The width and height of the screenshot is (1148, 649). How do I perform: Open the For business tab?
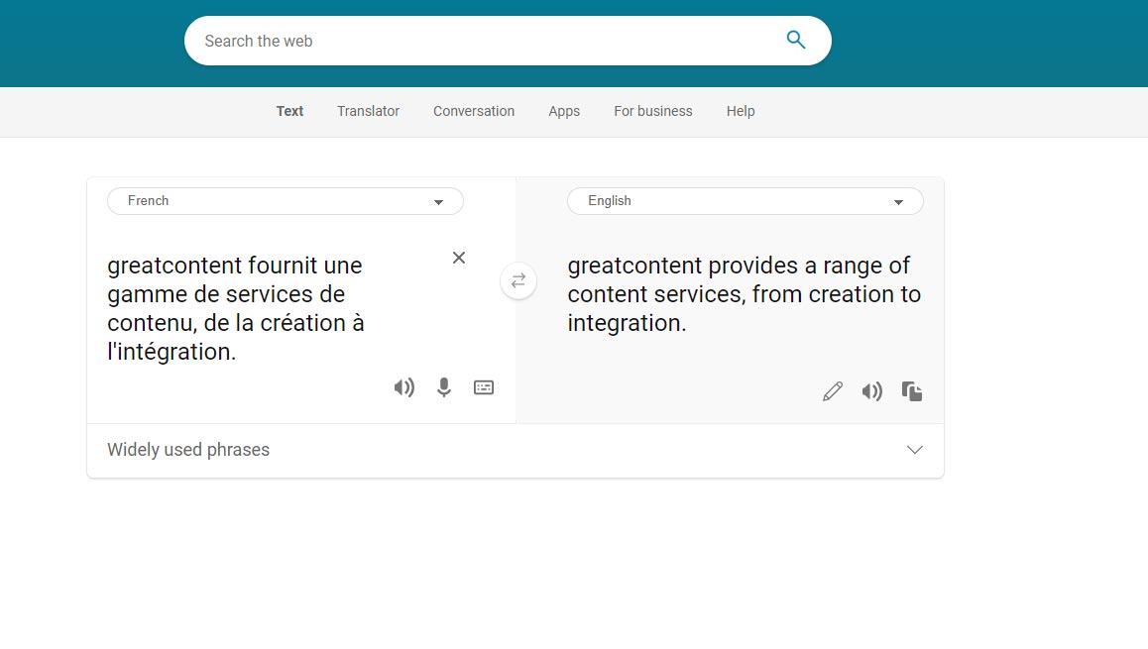[x=653, y=111]
